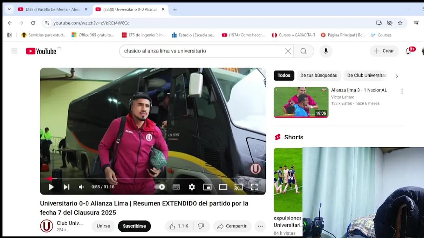Toggle subtitles in the player
This screenshot has width=424, height=238.
tap(176, 187)
